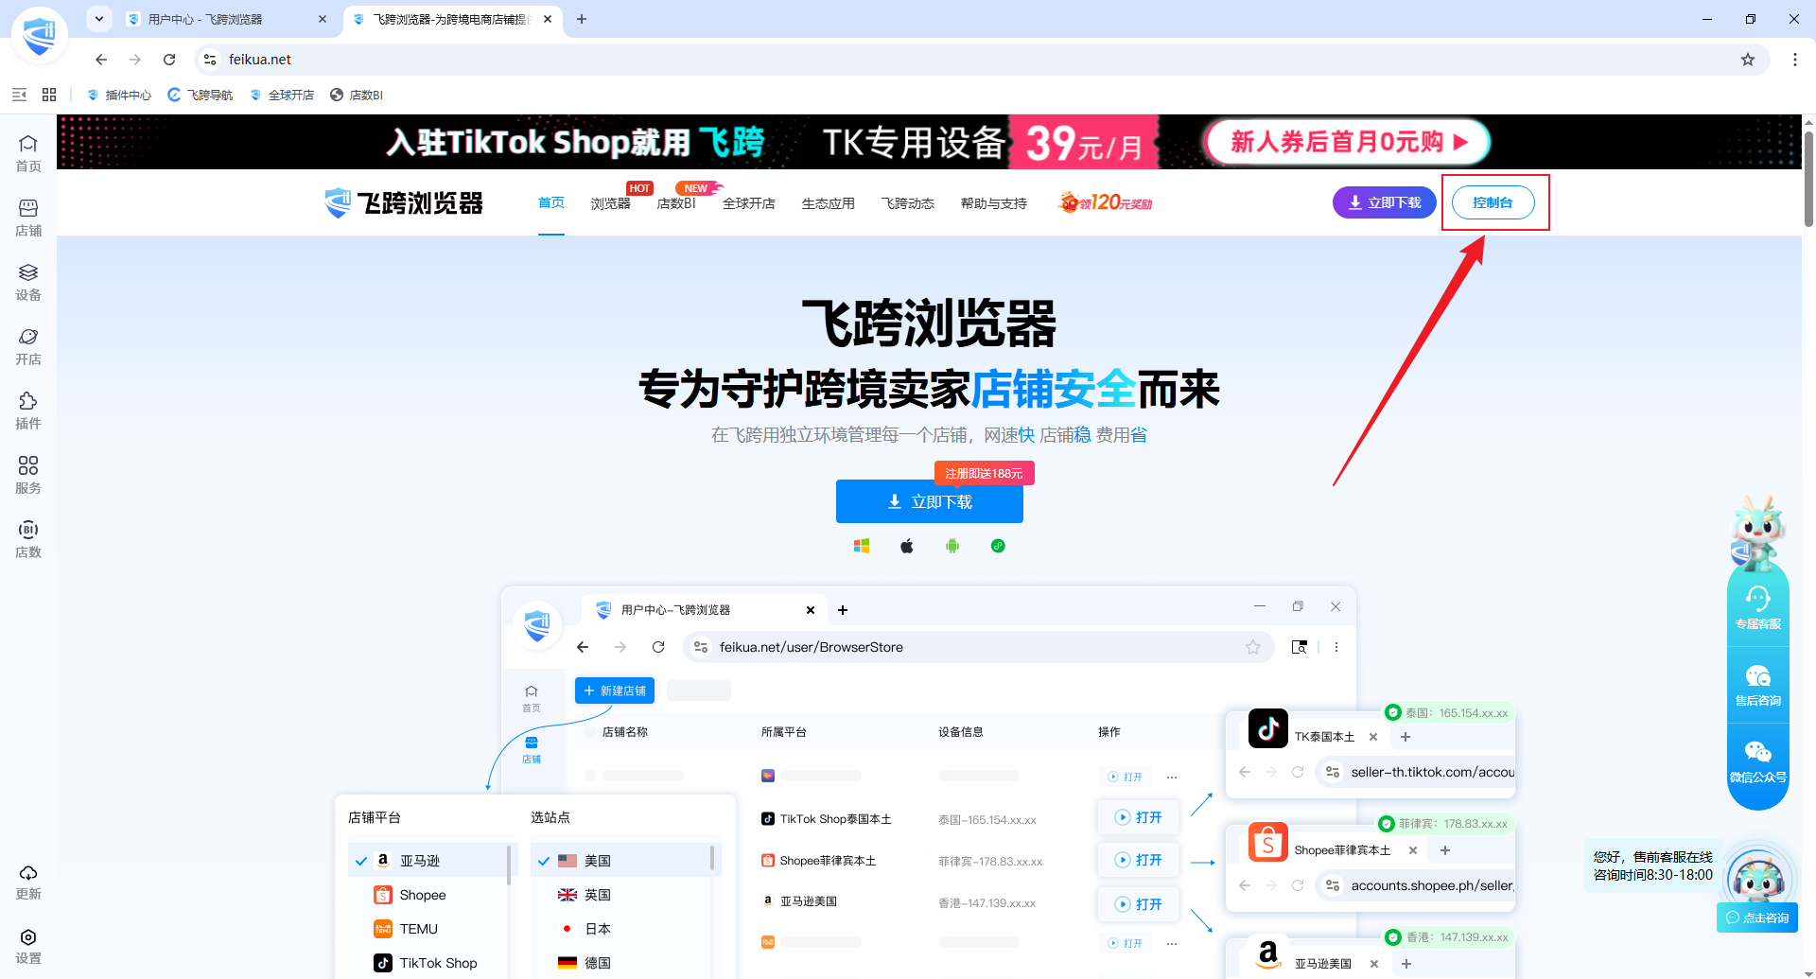Click the 飞跨浏览器 logo in site header
1816x979 pixels.
point(404,202)
